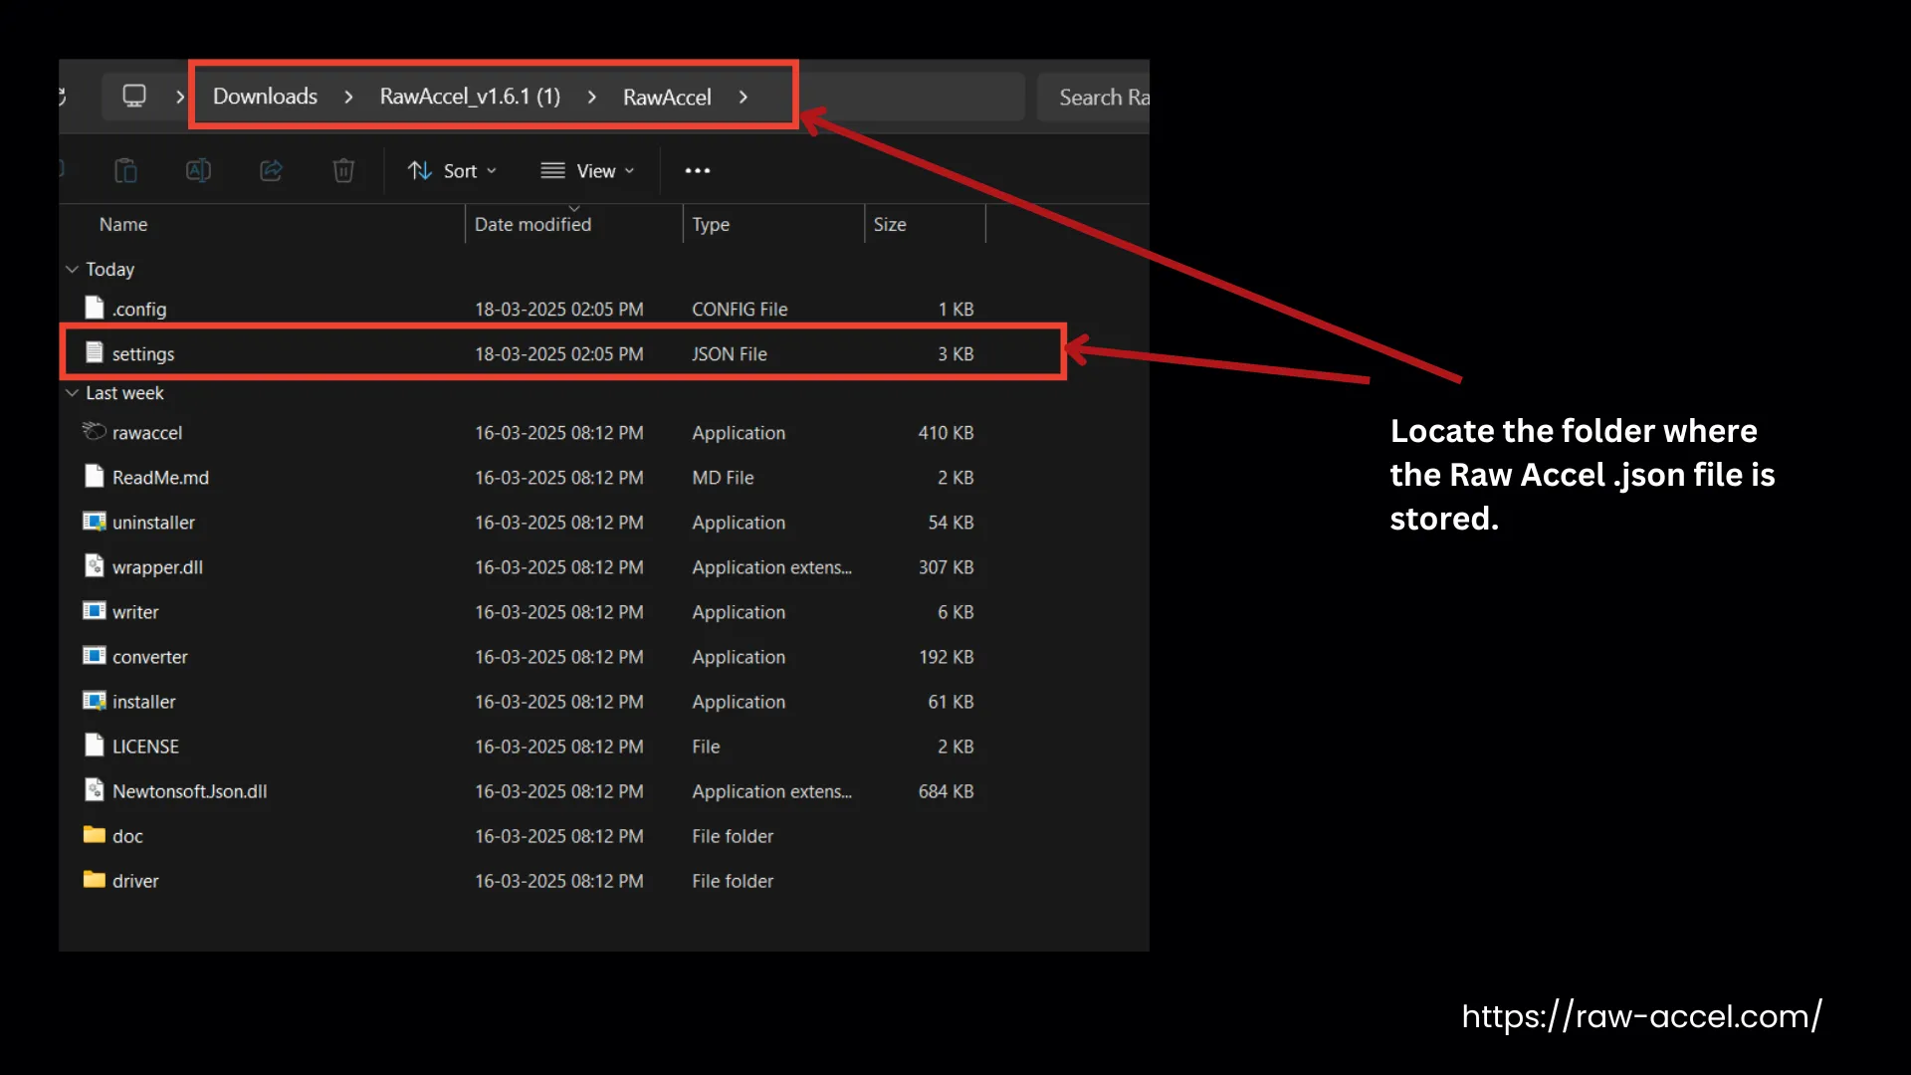The image size is (1911, 1075).
Task: Expand chevron after RawAccel_v1.6.1 (1) breadcrumb
Action: click(592, 97)
